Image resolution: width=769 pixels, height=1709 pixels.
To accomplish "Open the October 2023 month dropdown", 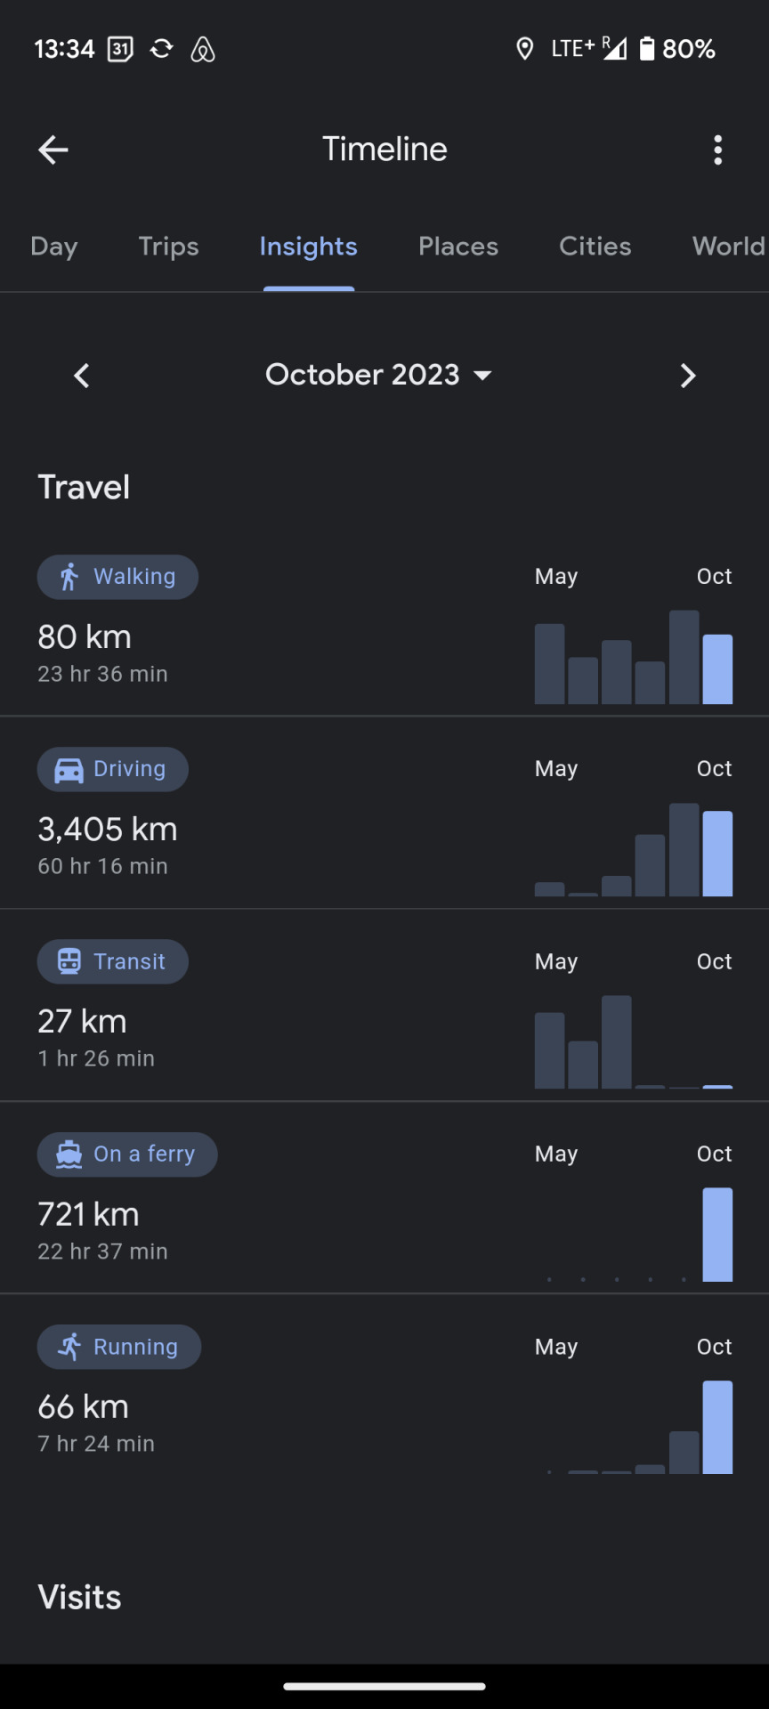I will (x=378, y=375).
